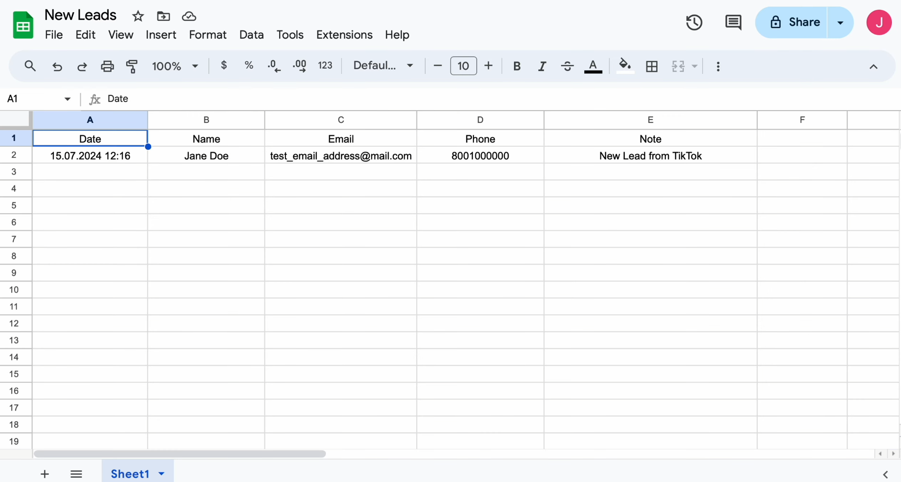Increase decimal places

pyautogui.click(x=300, y=66)
